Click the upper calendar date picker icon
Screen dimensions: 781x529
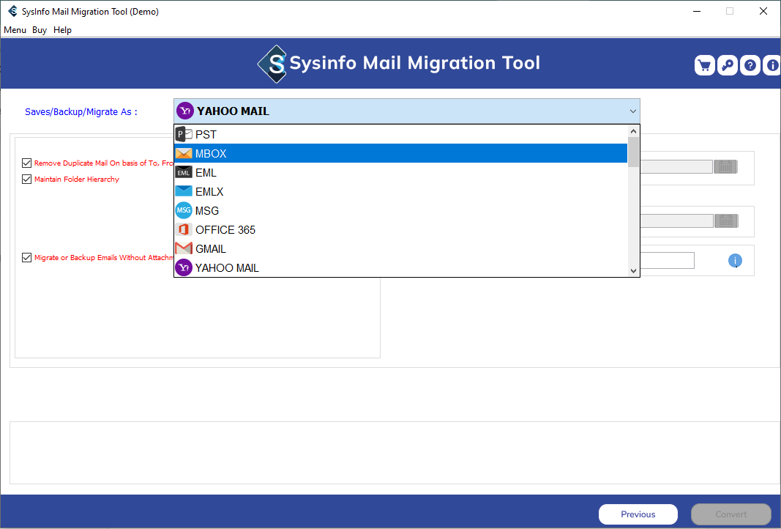pos(725,167)
